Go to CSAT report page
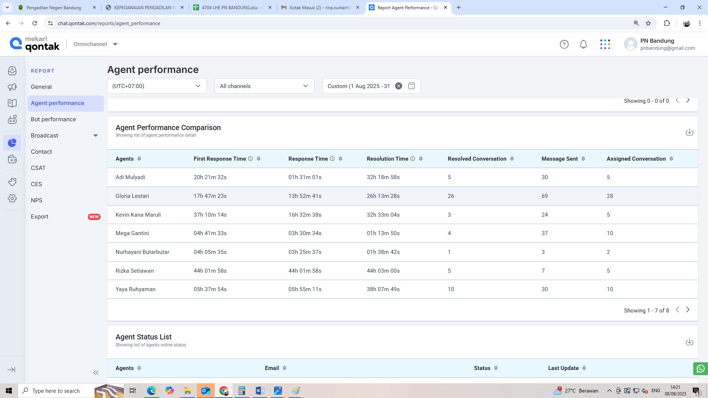 pos(38,168)
